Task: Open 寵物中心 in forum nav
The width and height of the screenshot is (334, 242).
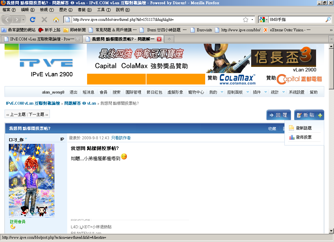Action: pyautogui.click(x=196, y=92)
